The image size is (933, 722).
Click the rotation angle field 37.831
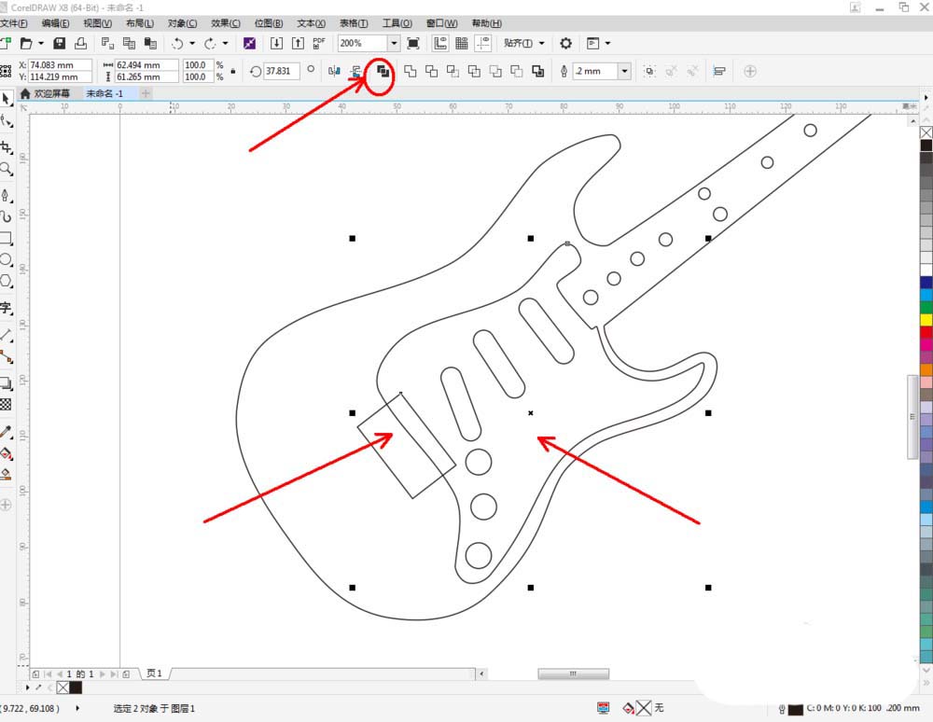pyautogui.click(x=282, y=72)
